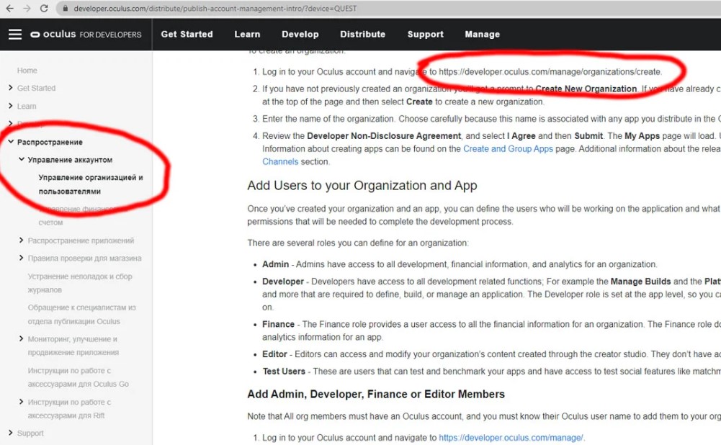This screenshot has width=721, height=445.
Task: Select the Manage navigation item
Action: (482, 35)
